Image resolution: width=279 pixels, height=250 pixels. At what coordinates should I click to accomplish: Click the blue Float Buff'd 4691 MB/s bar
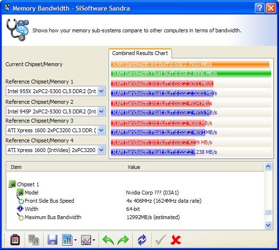coord(158,132)
